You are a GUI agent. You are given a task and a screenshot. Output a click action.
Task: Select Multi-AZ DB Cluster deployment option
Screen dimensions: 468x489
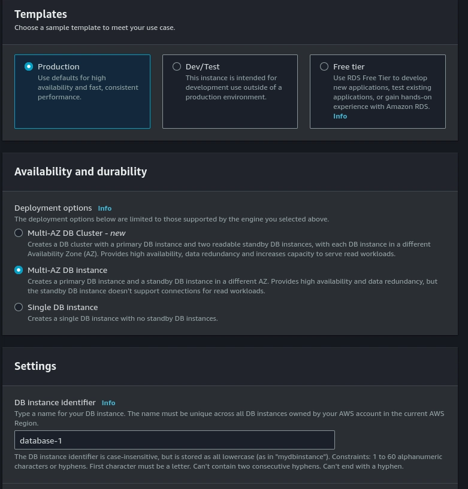[19, 233]
